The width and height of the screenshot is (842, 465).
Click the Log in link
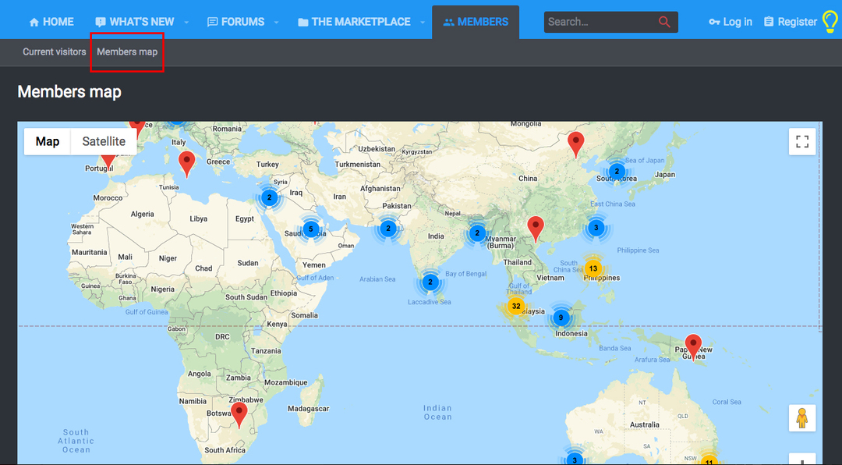point(736,22)
